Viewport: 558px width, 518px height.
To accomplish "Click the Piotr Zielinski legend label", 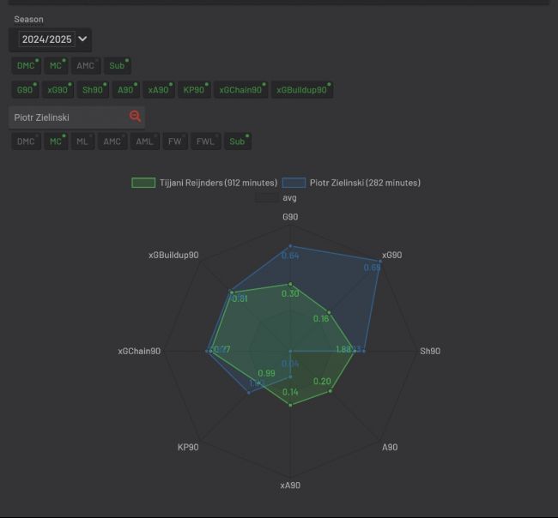I will (x=365, y=183).
